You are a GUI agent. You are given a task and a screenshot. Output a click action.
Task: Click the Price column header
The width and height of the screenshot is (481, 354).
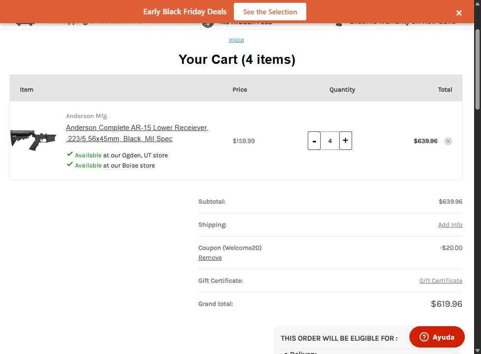pos(240,89)
